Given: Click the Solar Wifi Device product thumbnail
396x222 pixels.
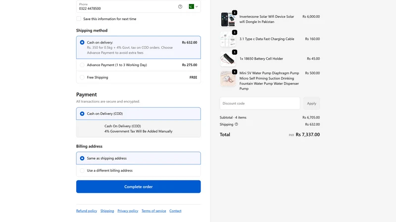Looking at the screenshot, I should pos(228,19).
